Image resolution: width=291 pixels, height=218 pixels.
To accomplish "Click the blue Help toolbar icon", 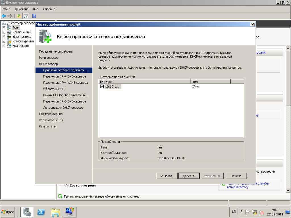I will point(34,16).
